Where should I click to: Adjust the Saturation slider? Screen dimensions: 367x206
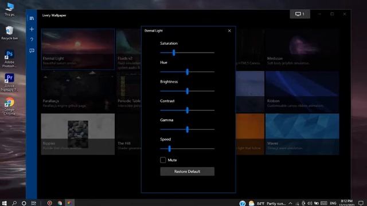click(187, 53)
